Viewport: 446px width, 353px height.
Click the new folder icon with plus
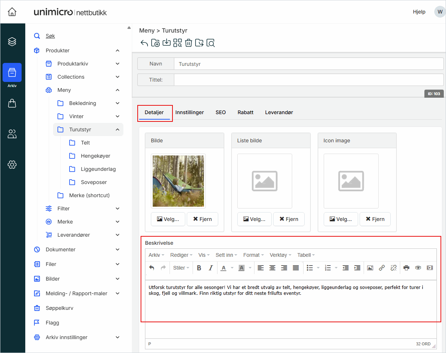(155, 43)
